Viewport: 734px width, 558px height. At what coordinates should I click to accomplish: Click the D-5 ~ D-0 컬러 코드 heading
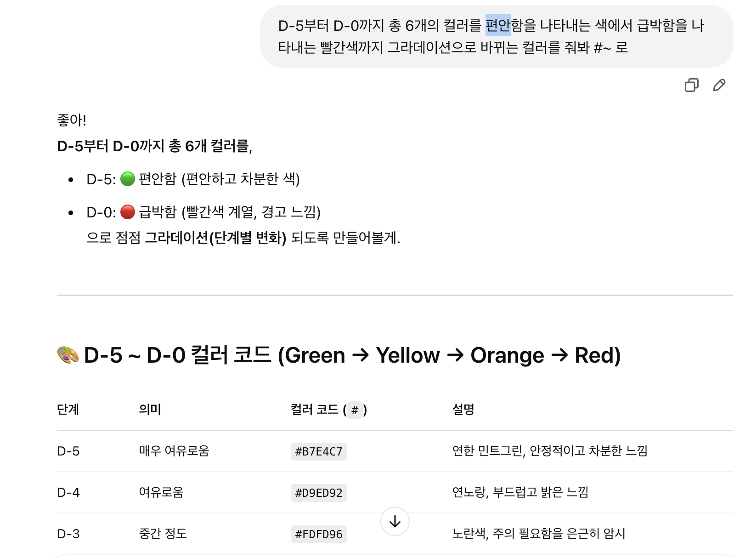pos(339,355)
